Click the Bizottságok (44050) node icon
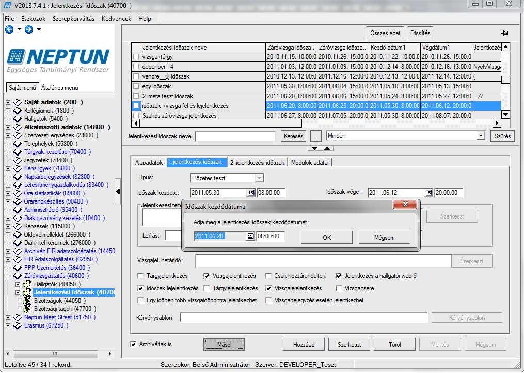This screenshot has width=524, height=373. tap(27, 301)
